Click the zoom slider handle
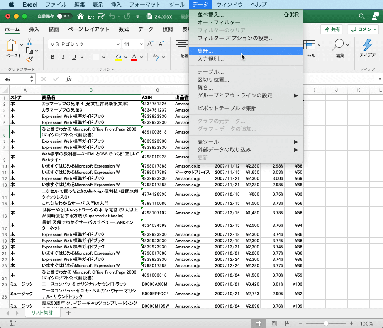This screenshot has width=383, height=328. 326,323
